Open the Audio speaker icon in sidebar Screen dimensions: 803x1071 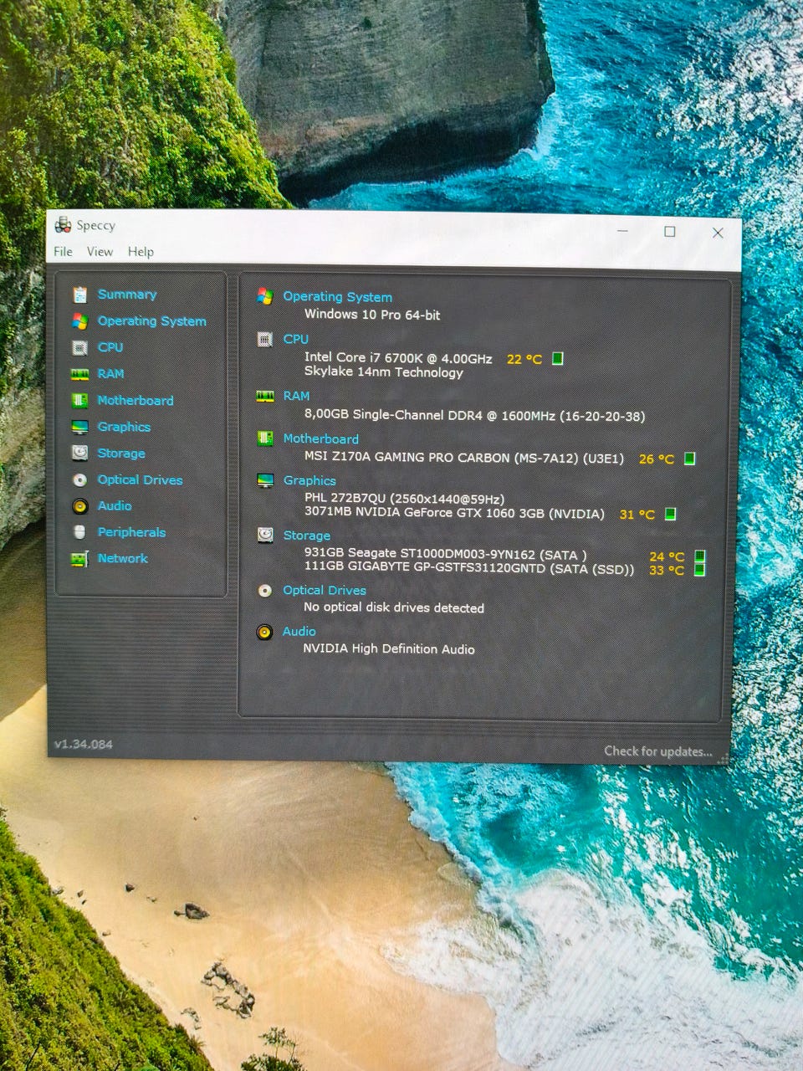tap(80, 506)
